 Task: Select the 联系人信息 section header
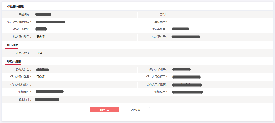14,61
